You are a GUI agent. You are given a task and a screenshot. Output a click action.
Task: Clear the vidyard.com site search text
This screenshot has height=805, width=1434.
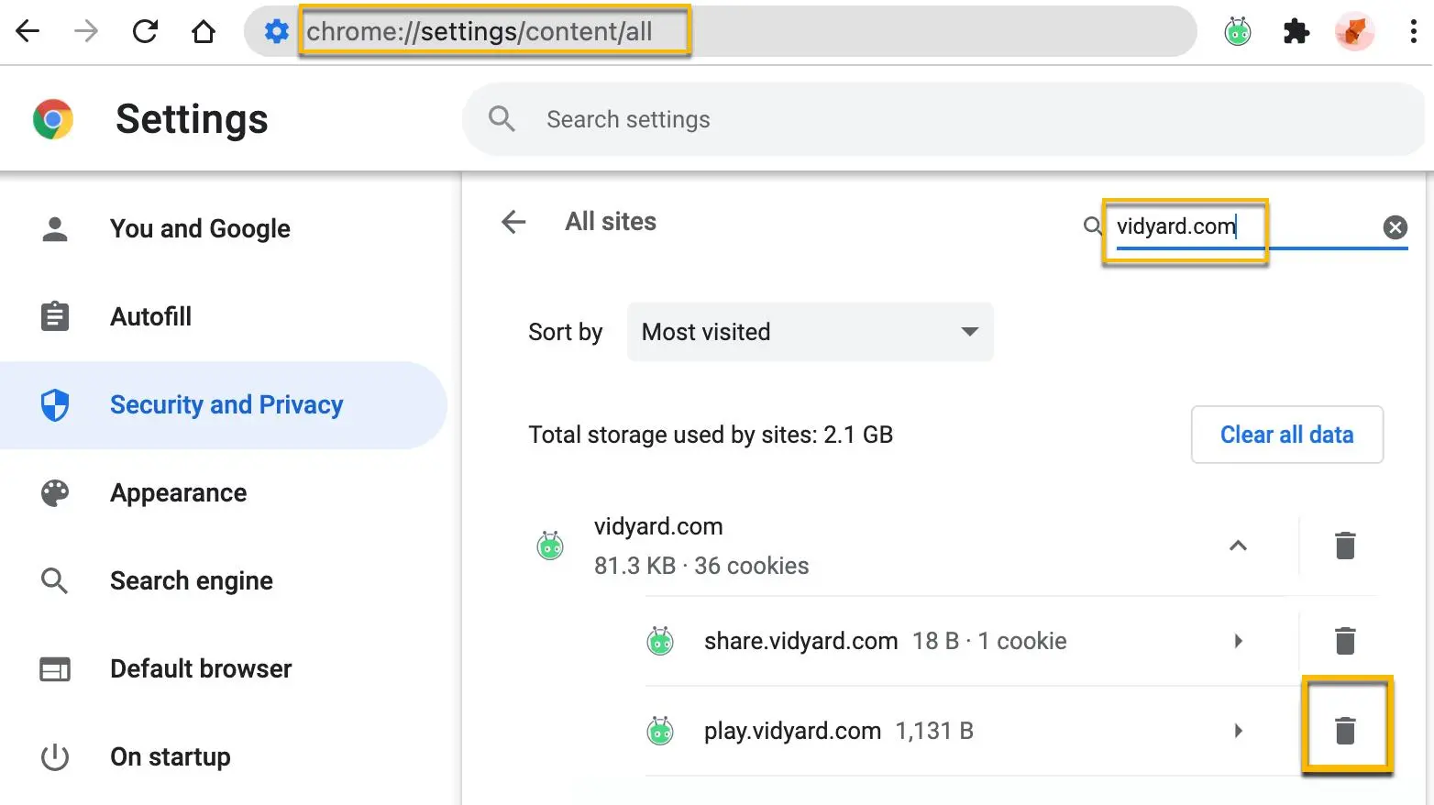pos(1395,227)
